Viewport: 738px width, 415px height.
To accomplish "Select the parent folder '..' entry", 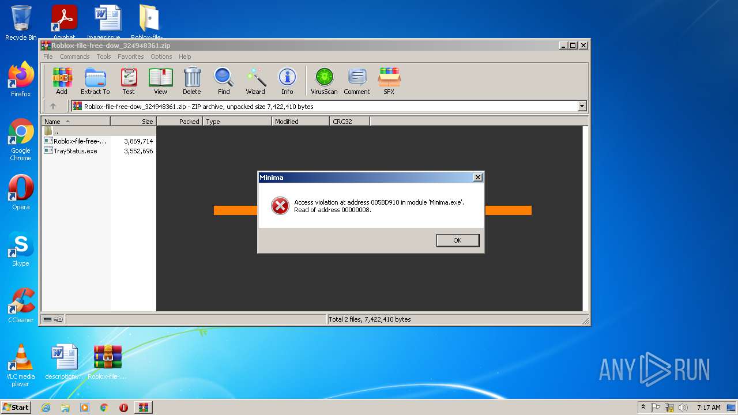I will pos(99,131).
